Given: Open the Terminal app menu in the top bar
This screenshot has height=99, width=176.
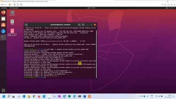Looking at the screenshot, I should pyautogui.click(x=14, y=8).
